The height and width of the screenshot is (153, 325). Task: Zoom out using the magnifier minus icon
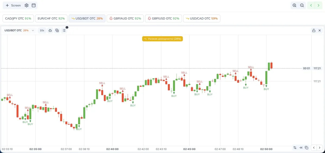pos(302,5)
